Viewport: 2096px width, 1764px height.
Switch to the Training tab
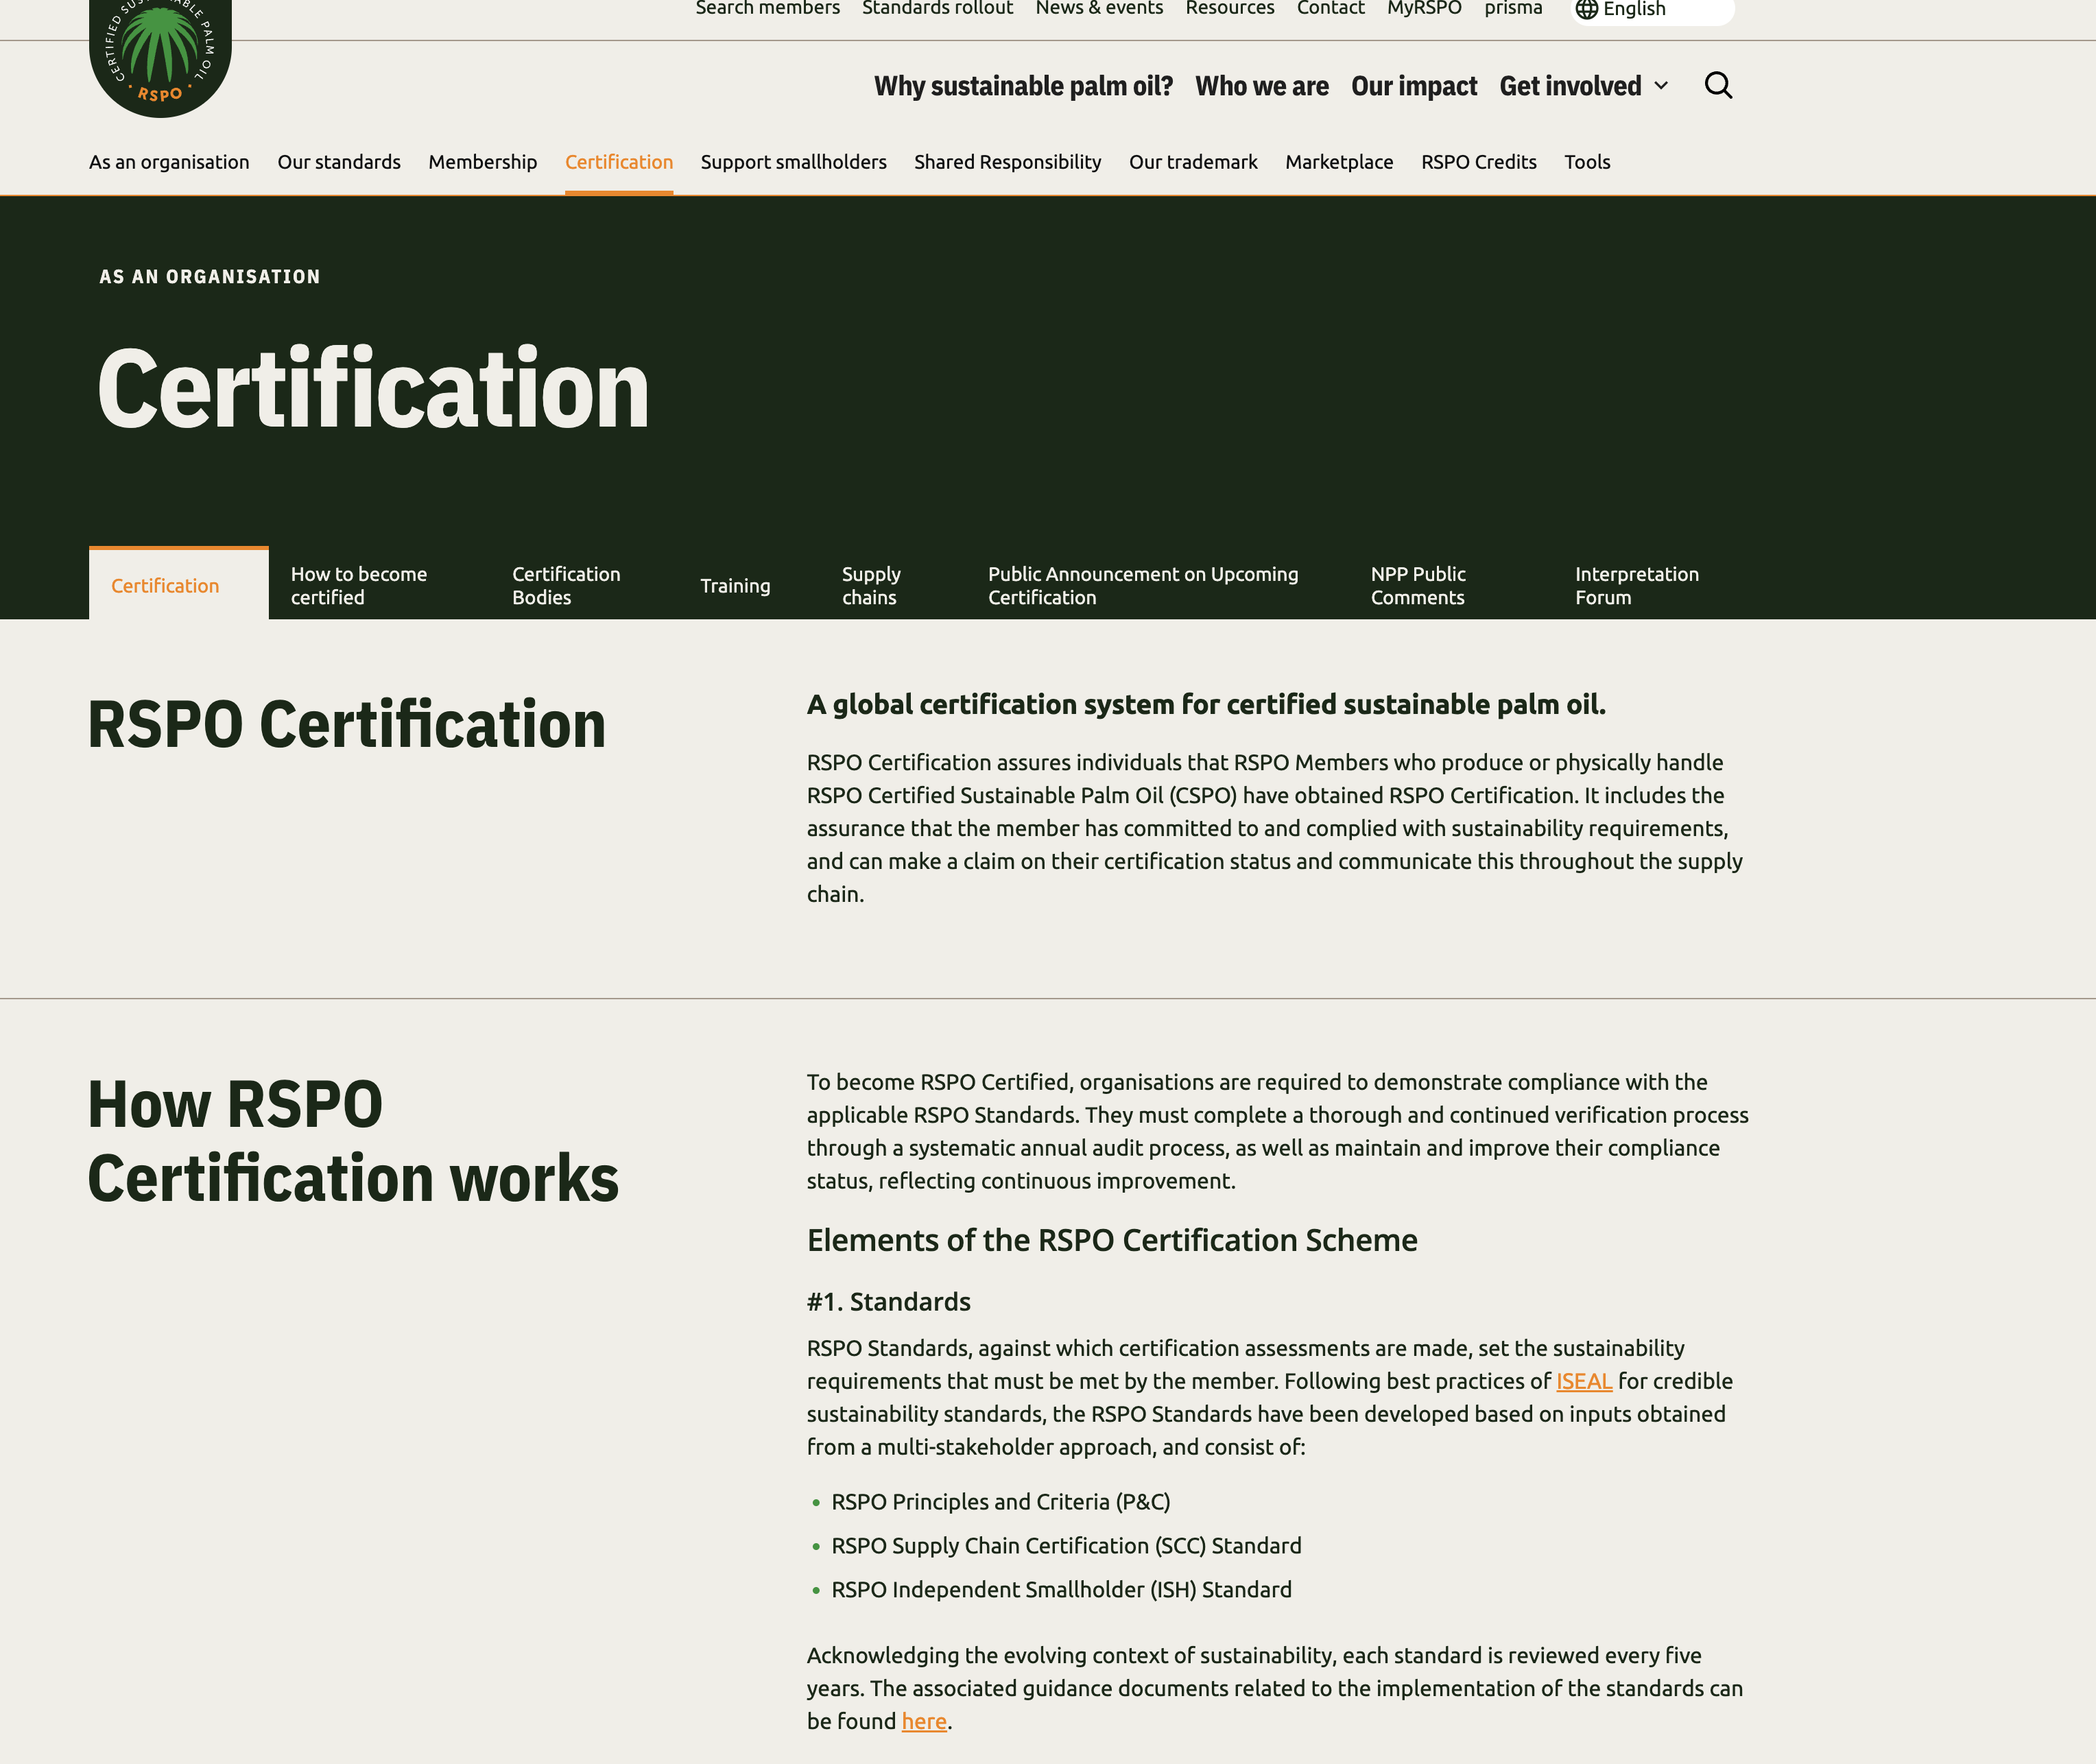tap(735, 586)
